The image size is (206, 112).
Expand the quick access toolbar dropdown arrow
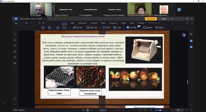(x=44, y=23)
